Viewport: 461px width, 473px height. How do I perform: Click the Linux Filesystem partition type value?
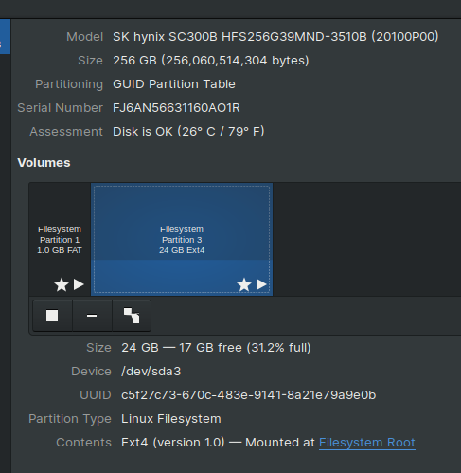pos(171,419)
